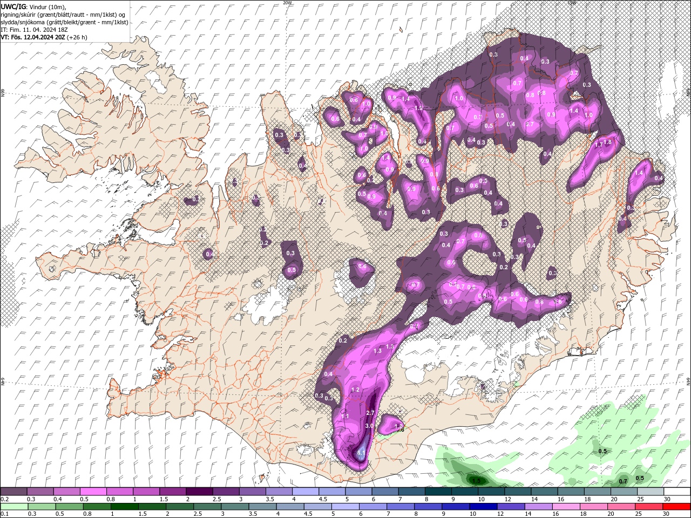Pick the purple-row legend swatch labeled 0.4
Viewport: 691px width, 518px height.
tap(66, 492)
